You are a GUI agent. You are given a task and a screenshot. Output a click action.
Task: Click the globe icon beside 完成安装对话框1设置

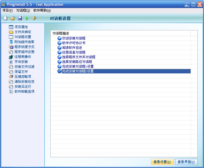[60, 66]
